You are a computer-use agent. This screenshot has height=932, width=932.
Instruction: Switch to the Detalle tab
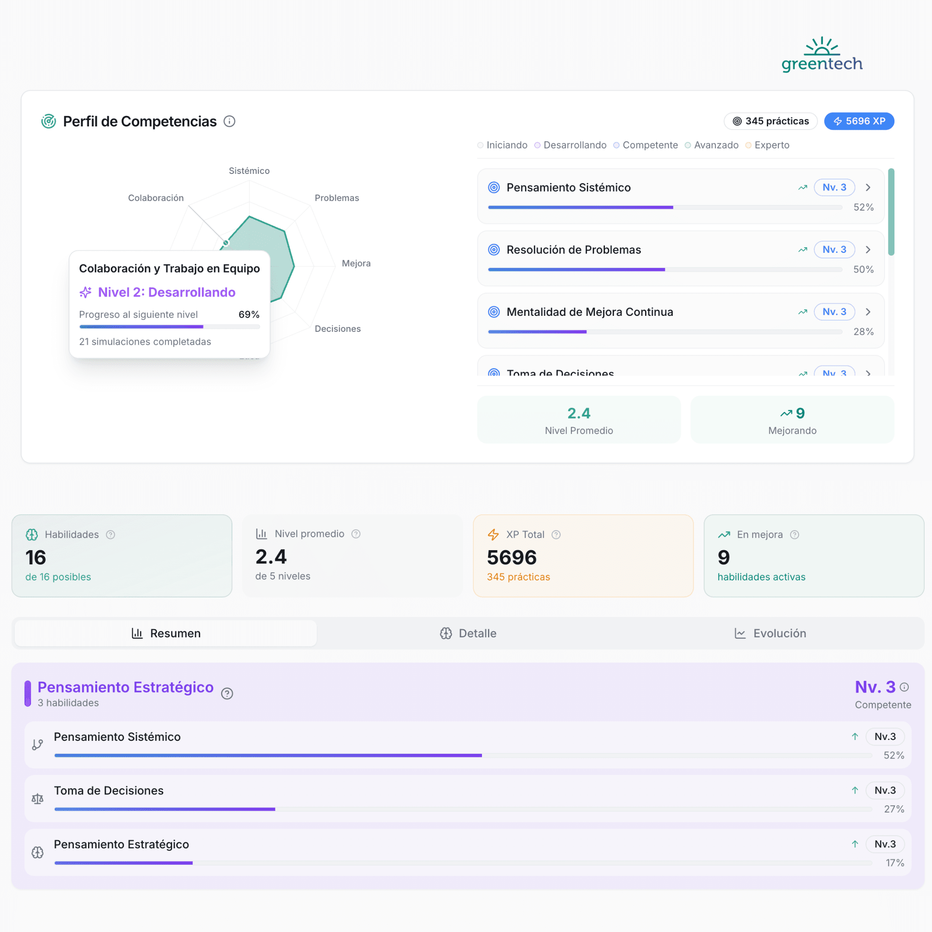pyautogui.click(x=468, y=633)
